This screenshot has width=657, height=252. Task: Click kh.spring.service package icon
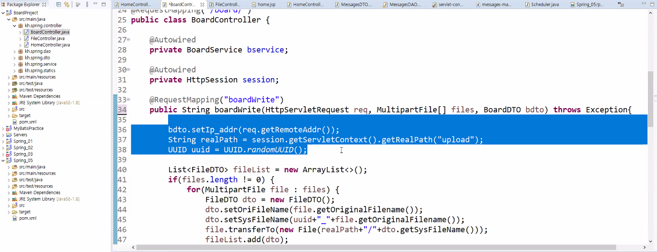(x=21, y=64)
